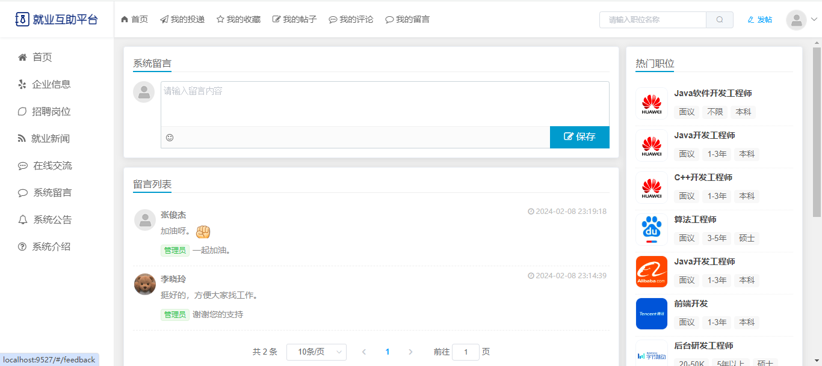Click the 发帖 link
Viewport: 822px width, 366px height.
[x=760, y=20]
